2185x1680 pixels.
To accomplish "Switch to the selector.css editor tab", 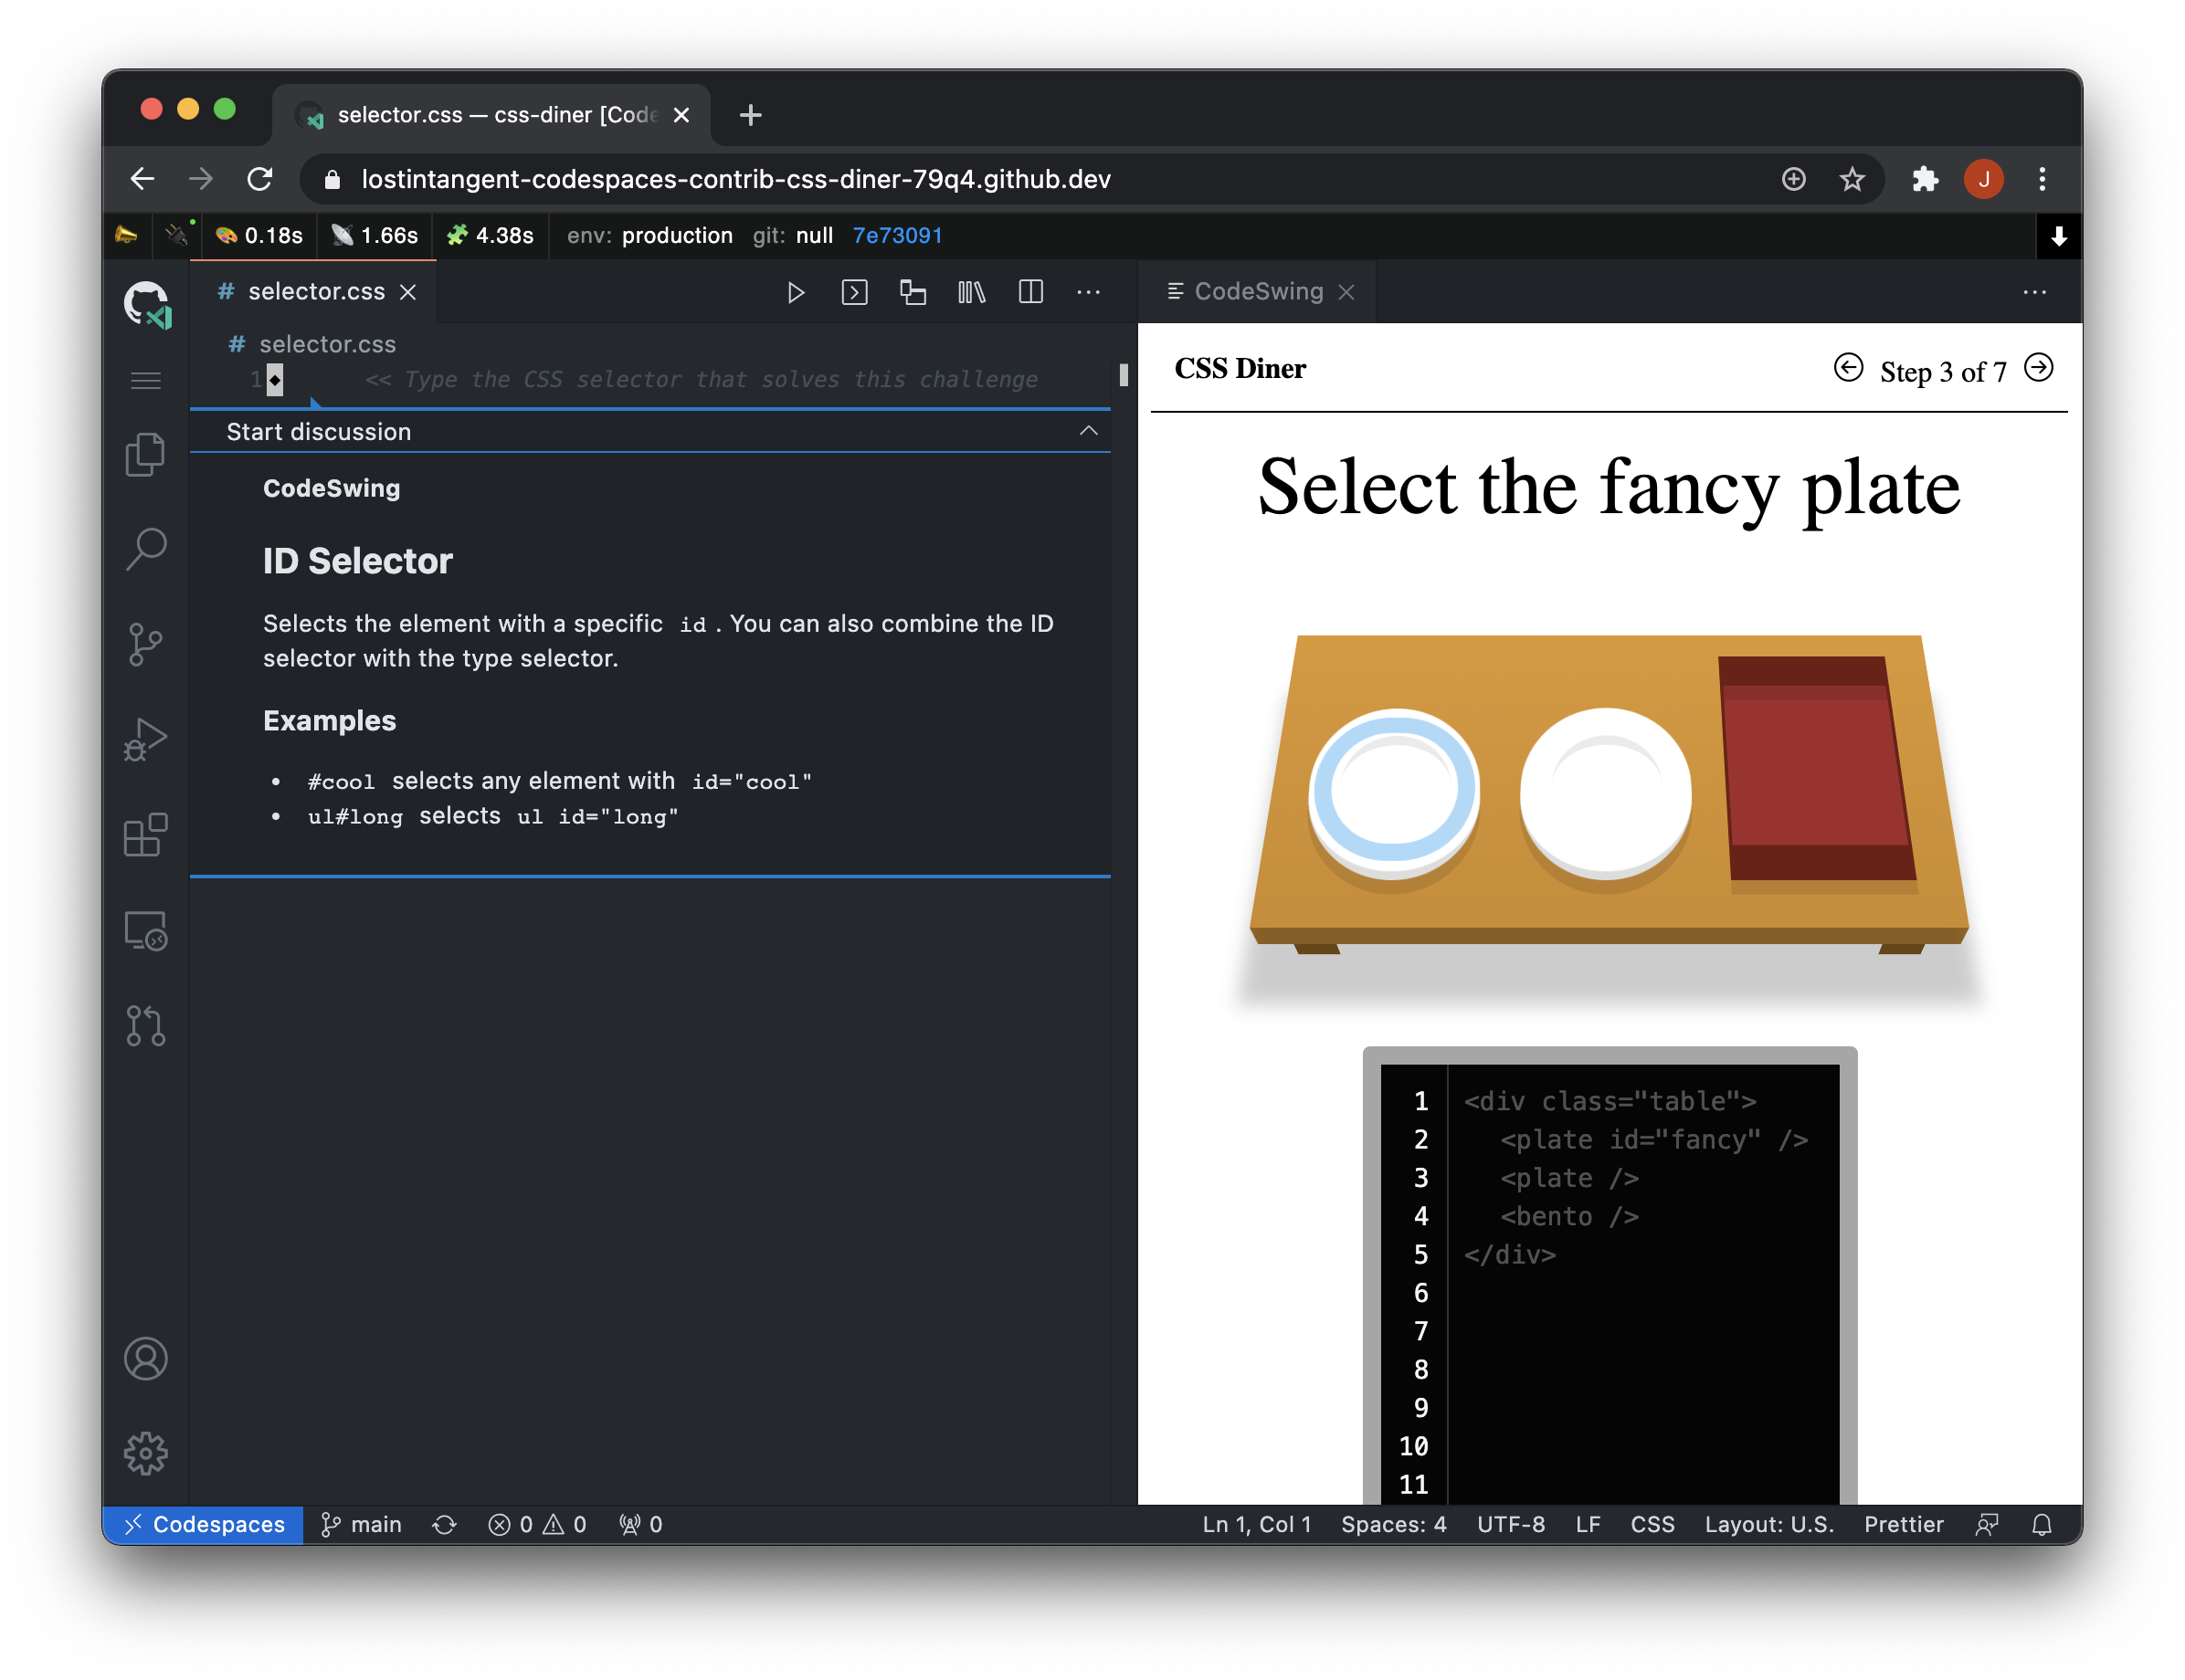I will point(315,292).
